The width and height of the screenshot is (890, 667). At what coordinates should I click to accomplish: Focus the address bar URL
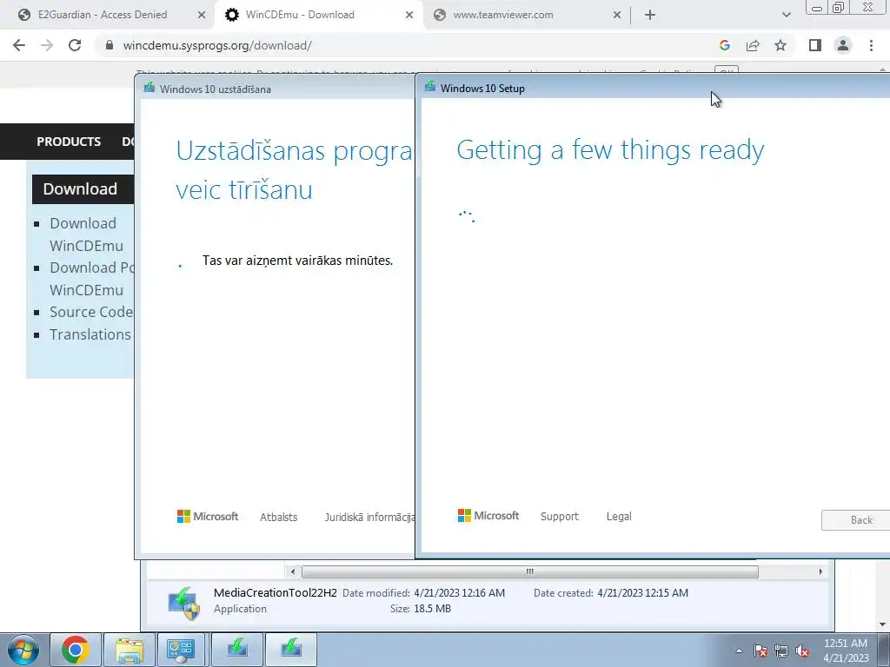pos(217,45)
